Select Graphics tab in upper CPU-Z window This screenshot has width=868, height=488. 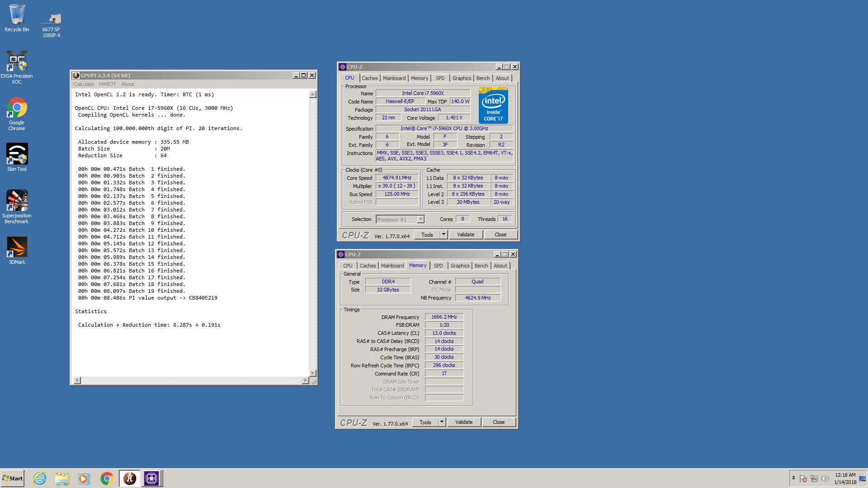click(462, 78)
